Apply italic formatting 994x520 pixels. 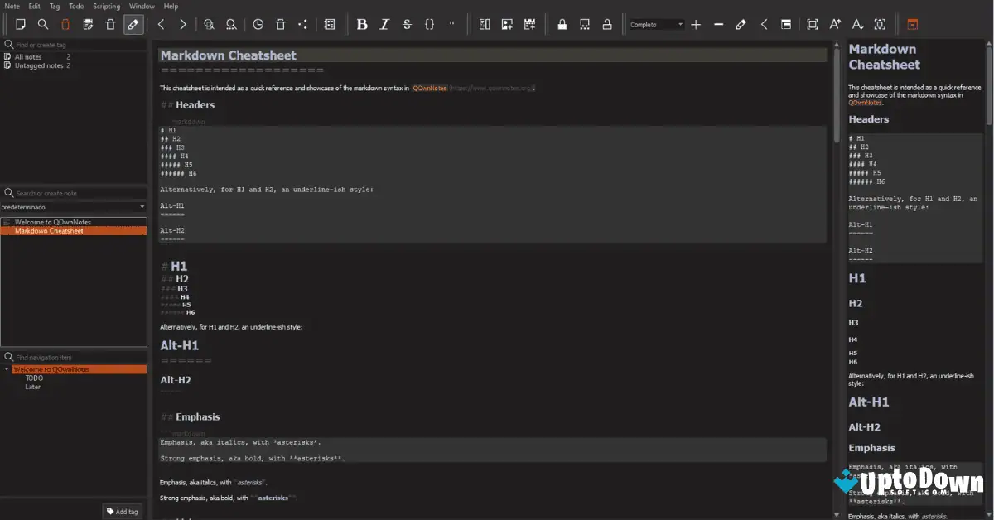pyautogui.click(x=384, y=24)
